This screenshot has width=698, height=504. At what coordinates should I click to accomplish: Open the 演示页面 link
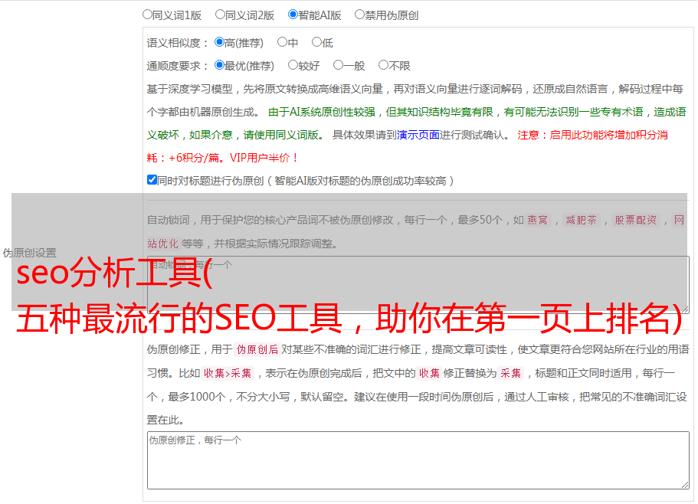click(418, 135)
